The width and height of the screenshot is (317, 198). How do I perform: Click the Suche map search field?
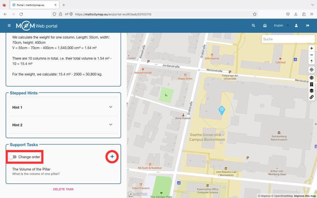tap(288, 39)
